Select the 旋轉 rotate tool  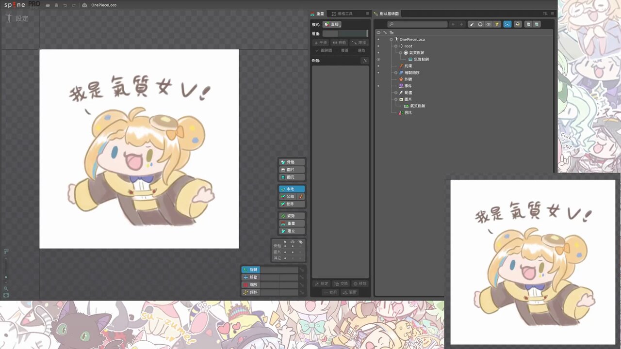252,269
